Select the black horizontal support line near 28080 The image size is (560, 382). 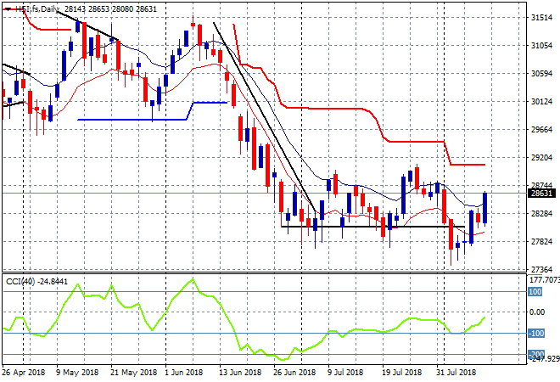pos(372,227)
